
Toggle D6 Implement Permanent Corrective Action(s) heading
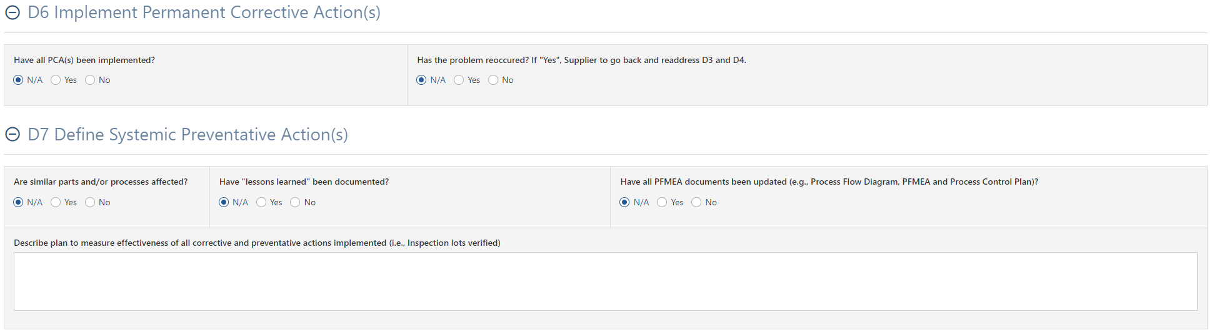[x=204, y=12]
